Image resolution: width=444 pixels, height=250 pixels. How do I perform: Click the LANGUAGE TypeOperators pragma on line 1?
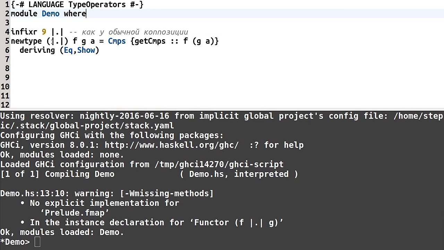click(77, 5)
